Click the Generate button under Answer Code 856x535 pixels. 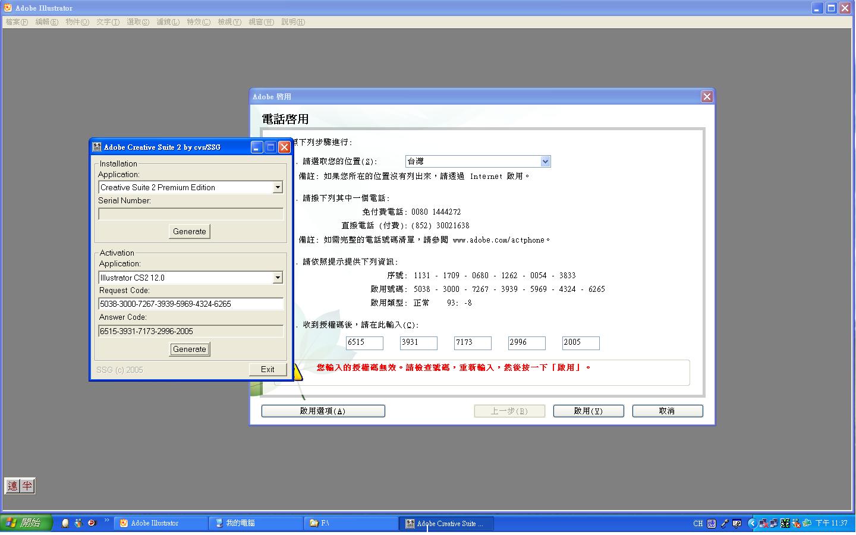[190, 349]
